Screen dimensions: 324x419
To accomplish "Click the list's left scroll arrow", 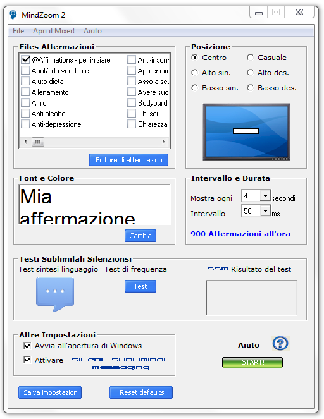I will pyautogui.click(x=25, y=142).
